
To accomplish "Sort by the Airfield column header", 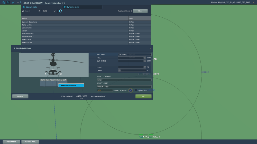I will (75, 18).
